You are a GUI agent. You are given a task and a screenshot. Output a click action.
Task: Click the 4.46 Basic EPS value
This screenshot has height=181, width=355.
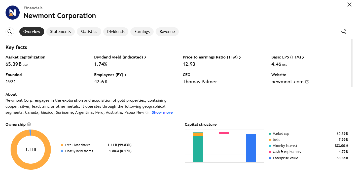tap(279, 64)
